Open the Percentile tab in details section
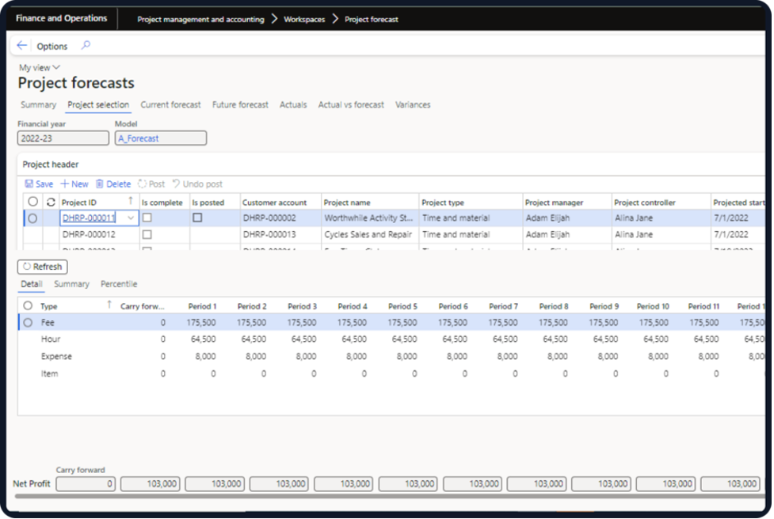The height and width of the screenshot is (519, 774). click(119, 283)
